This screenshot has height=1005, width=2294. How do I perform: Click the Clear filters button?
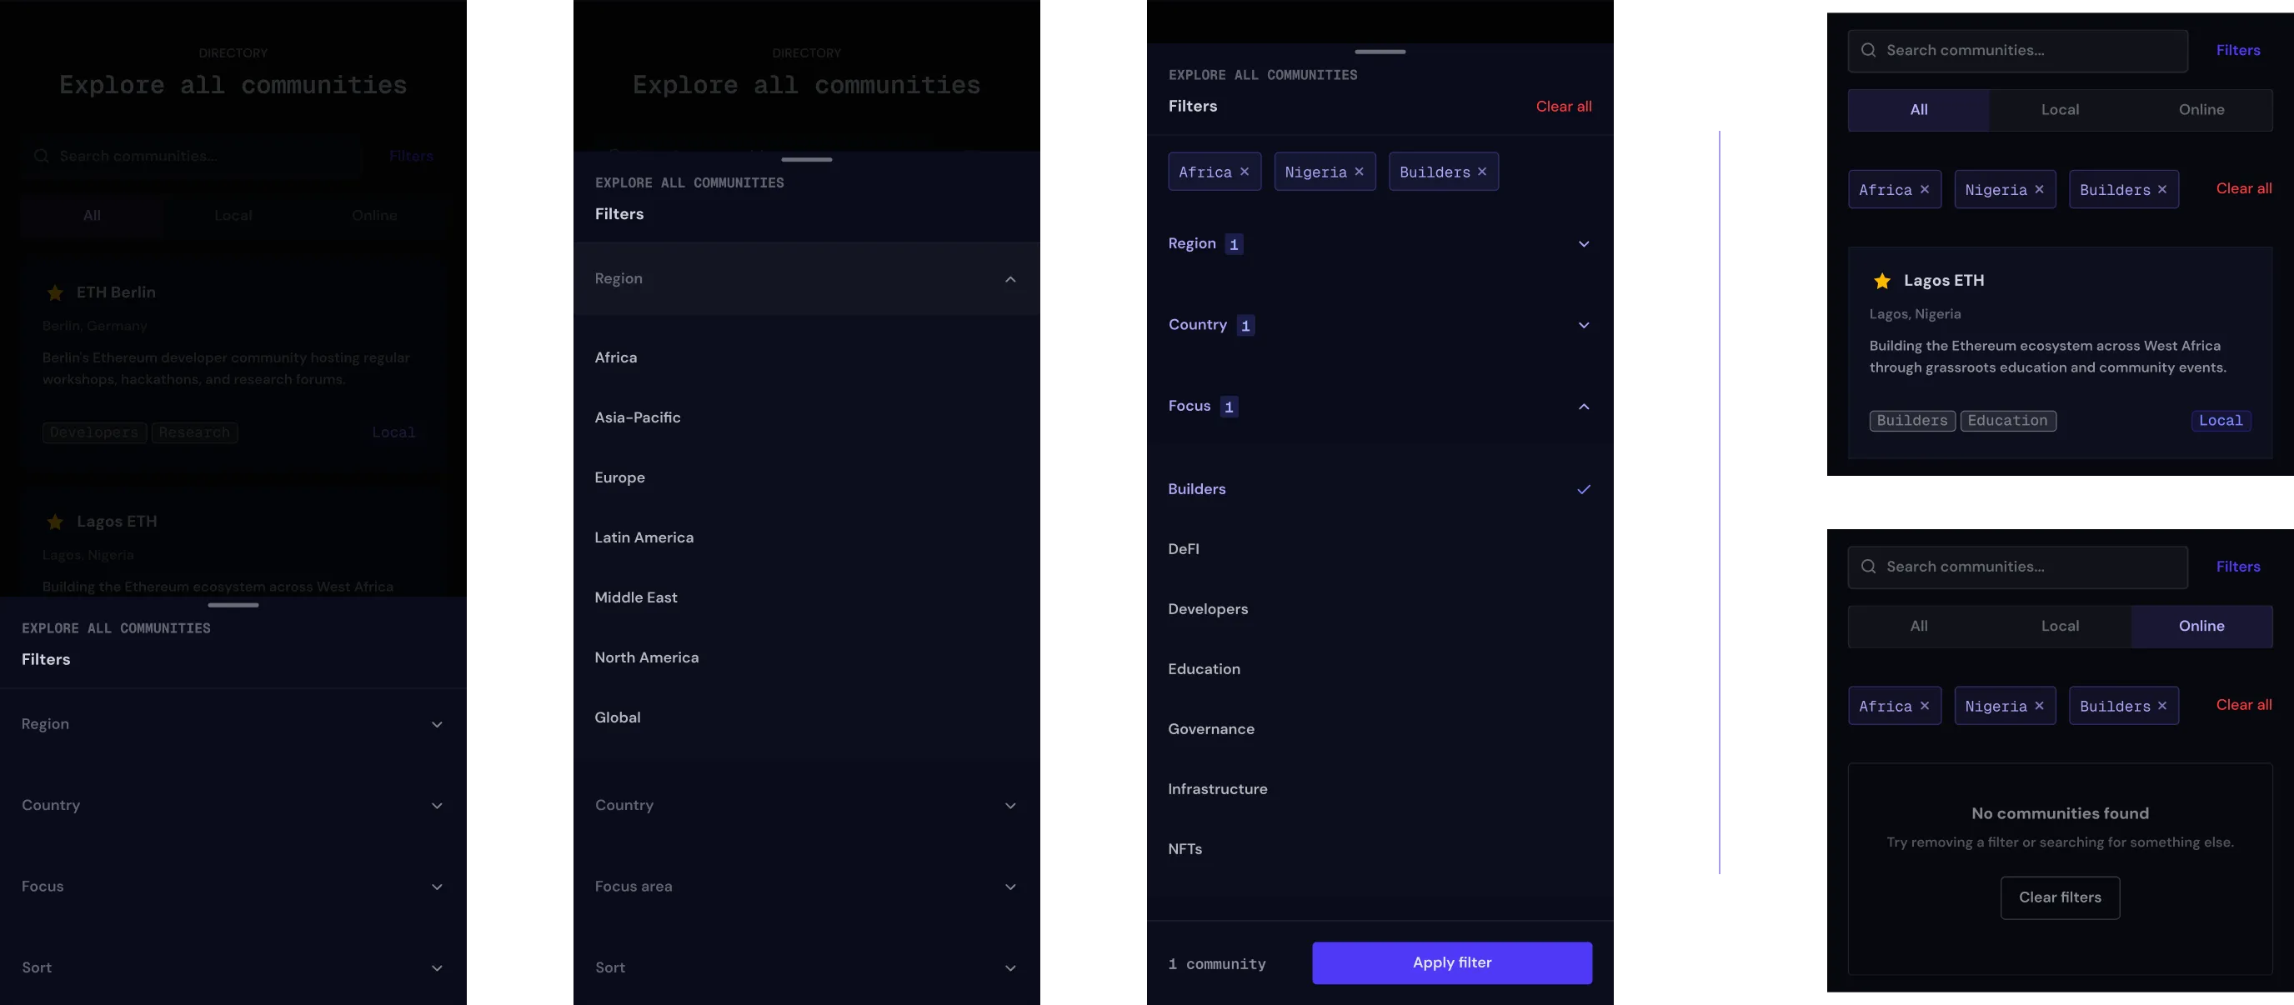2060,897
